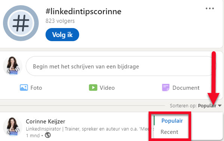The image size is (224, 141).
Task: Click the Video text label
Action: click(x=107, y=88)
